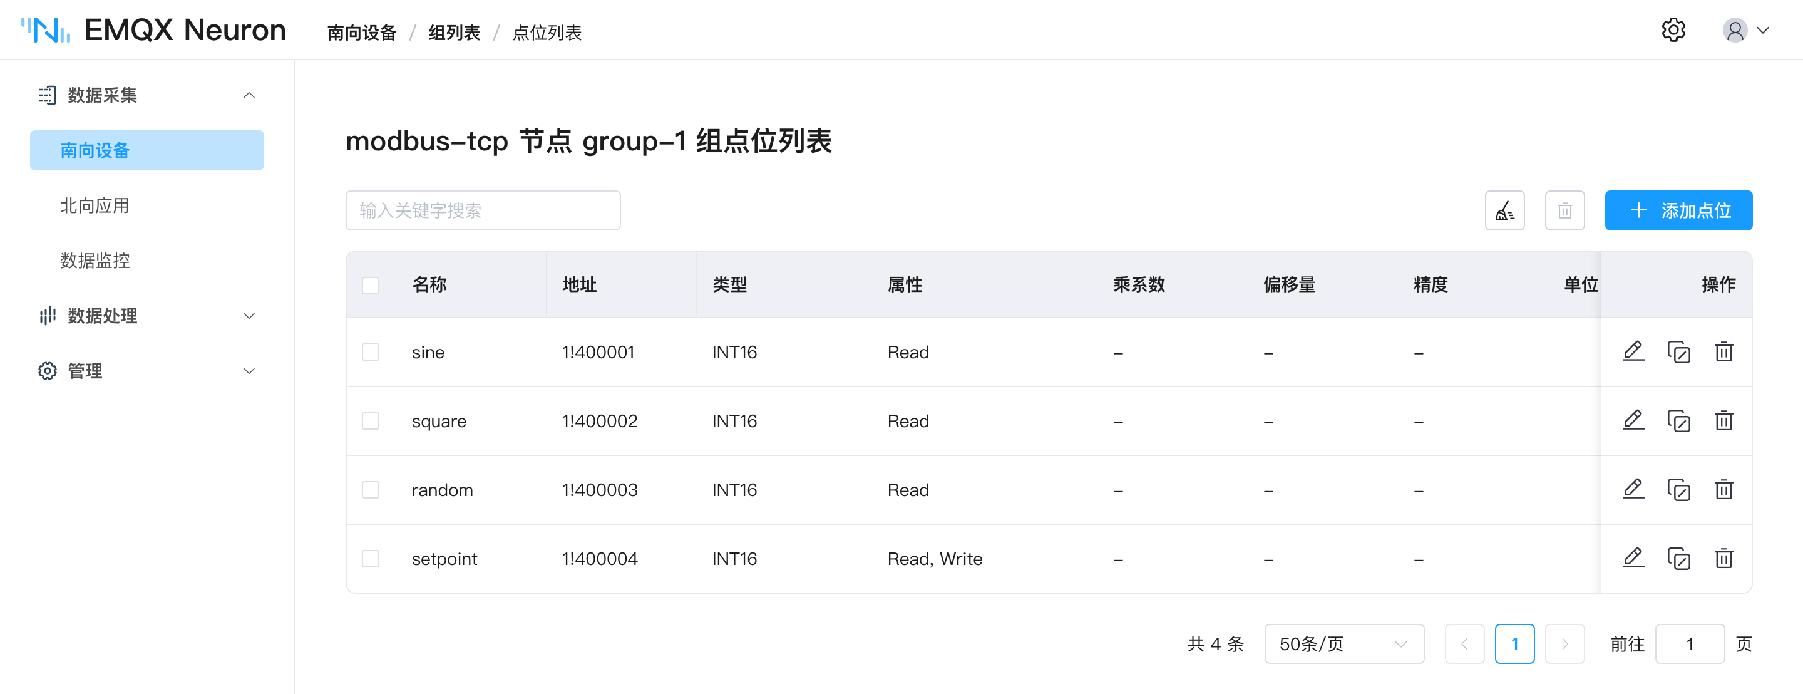Check the sine row checkbox
This screenshot has width=1803, height=694.
pos(370,351)
